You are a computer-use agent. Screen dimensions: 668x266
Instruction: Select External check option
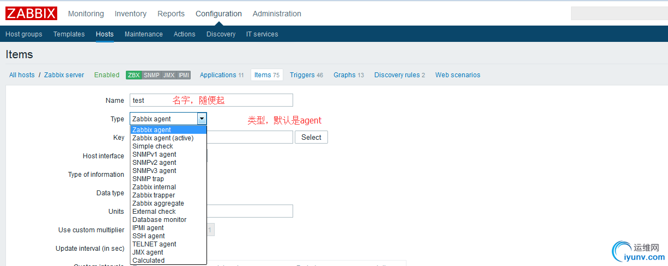(168, 212)
